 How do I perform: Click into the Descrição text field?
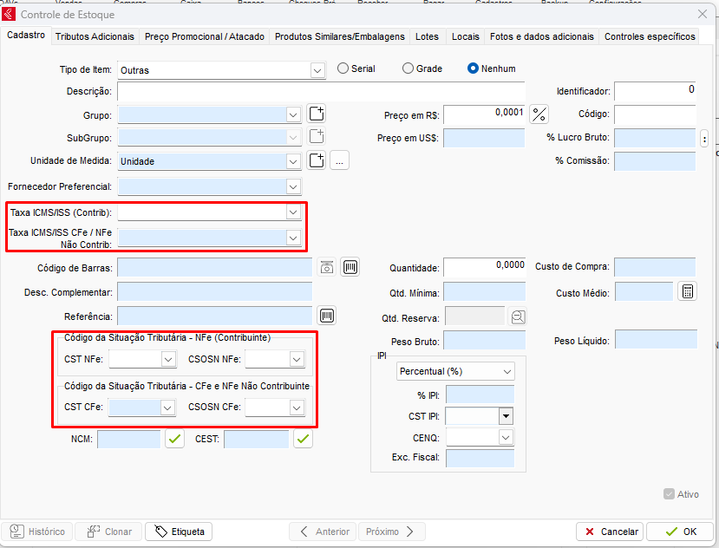(x=321, y=92)
